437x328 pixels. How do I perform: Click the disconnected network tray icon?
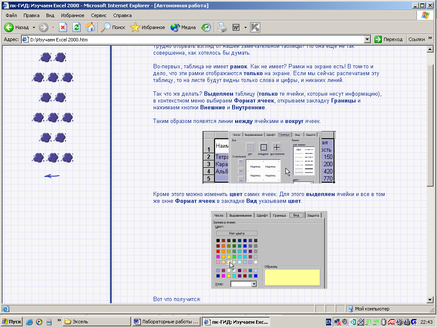coord(338,322)
